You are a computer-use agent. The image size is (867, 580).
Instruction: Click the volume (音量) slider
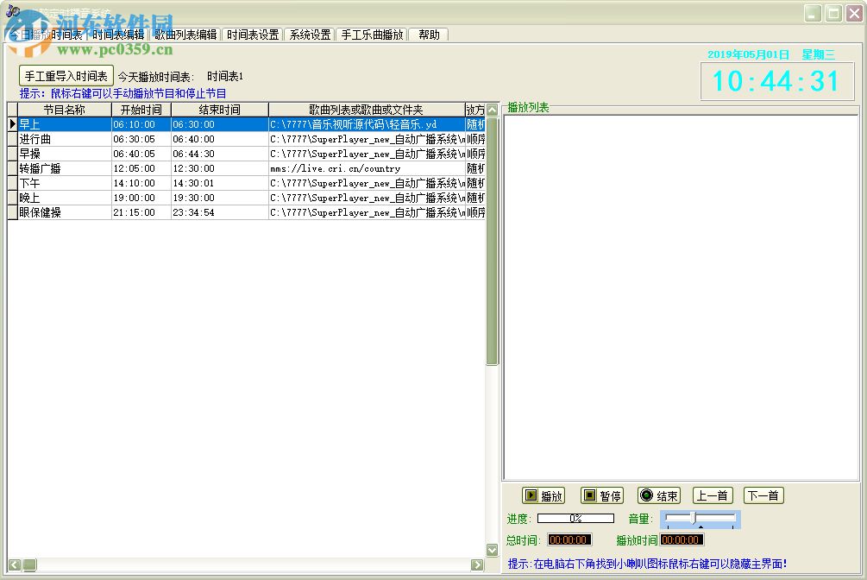(x=701, y=519)
